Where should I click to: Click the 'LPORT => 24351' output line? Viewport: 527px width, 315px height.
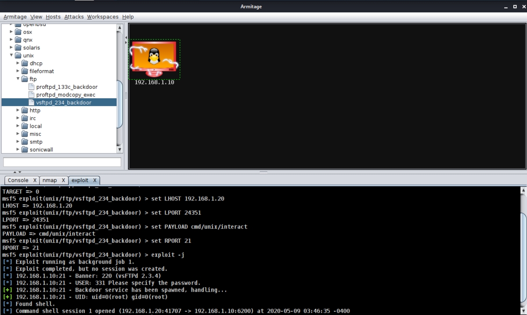[x=26, y=220]
